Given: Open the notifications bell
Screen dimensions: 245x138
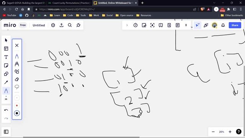Looking at the screenshot, I should [x=223, y=25].
